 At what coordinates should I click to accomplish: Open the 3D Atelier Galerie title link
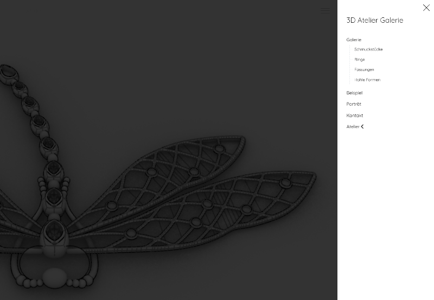374,20
